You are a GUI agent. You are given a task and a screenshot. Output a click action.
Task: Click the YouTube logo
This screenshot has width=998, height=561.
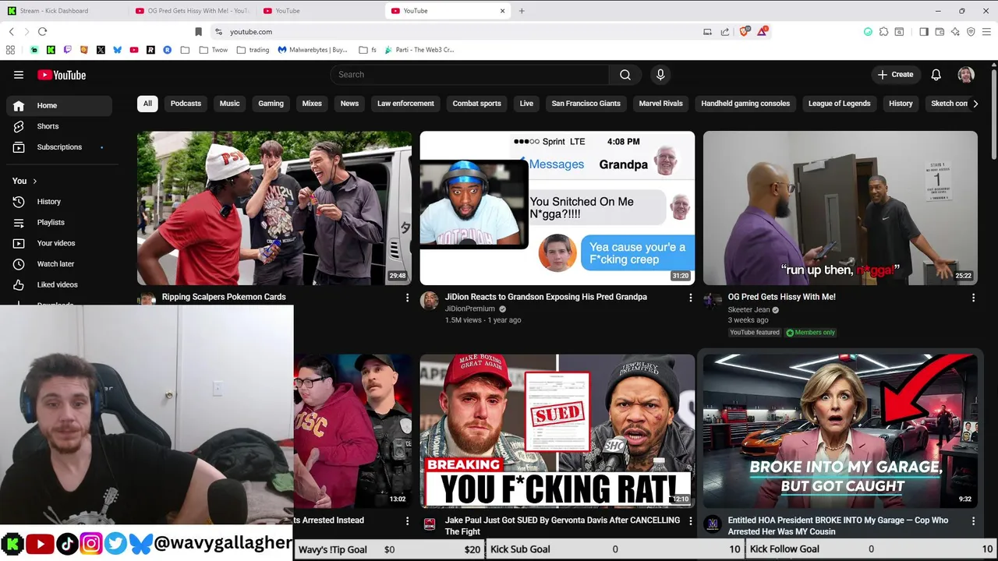tap(62, 75)
